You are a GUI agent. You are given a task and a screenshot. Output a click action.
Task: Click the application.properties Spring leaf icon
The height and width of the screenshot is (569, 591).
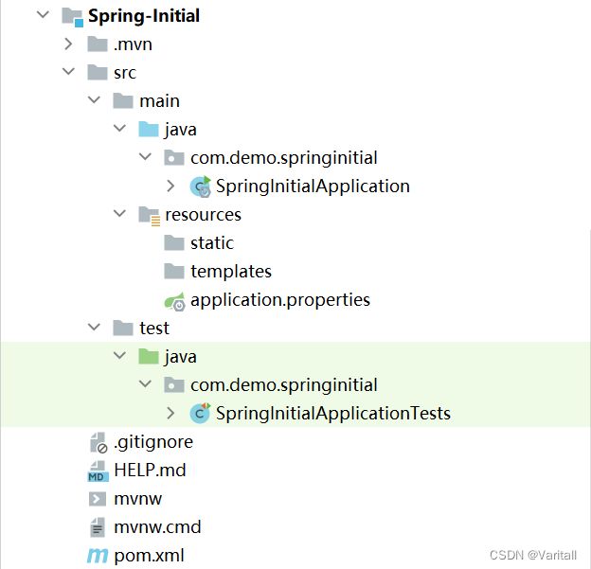173,300
